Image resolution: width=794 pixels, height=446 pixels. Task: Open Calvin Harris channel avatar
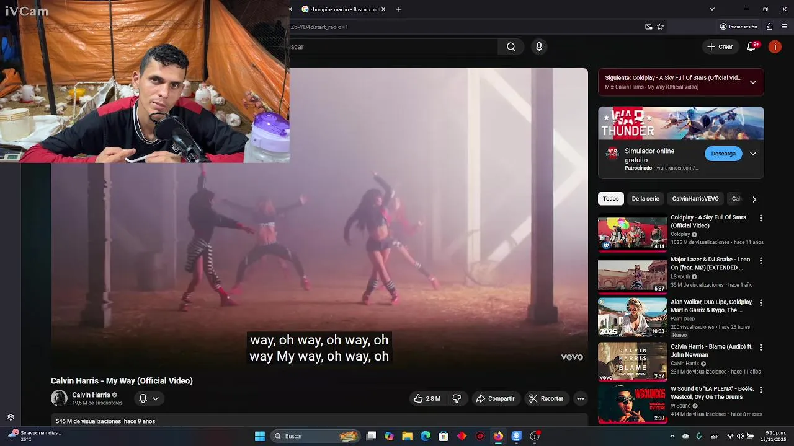click(59, 398)
